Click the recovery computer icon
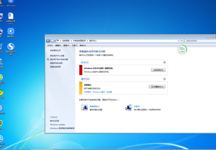Screen dimensions: 216x150 (129, 108)
